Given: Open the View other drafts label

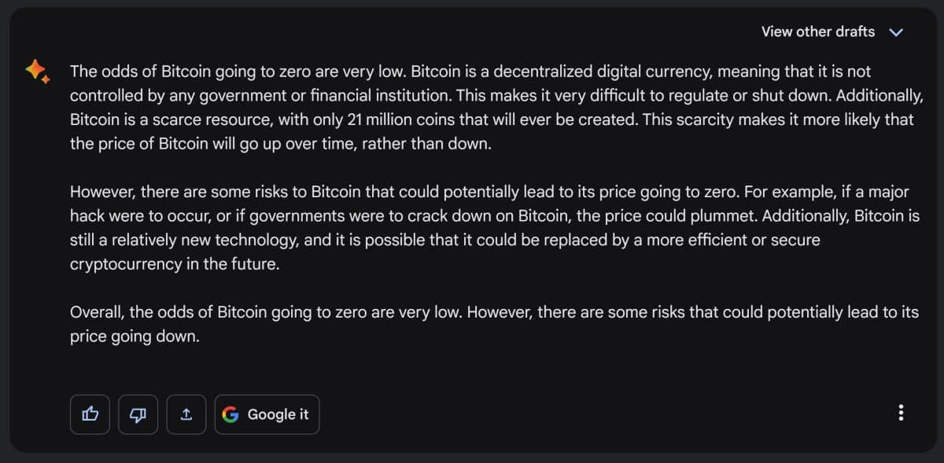Looking at the screenshot, I should point(818,31).
